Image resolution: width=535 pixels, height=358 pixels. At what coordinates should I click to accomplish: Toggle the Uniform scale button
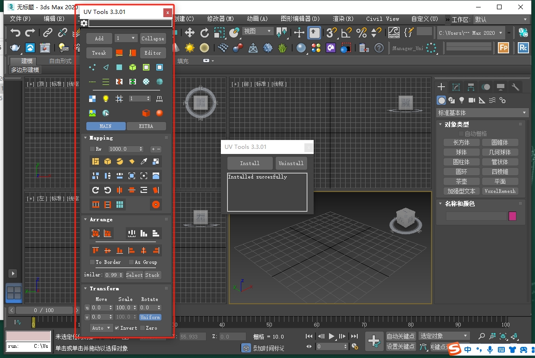150,317
